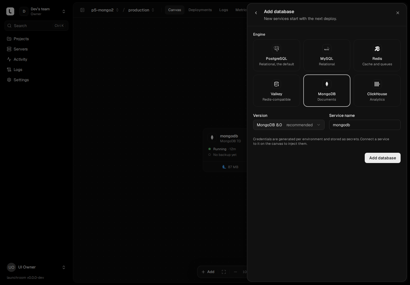Screen dimensions: 410x285
Task: Pick the ClickHouse engine card
Action: 377,91
